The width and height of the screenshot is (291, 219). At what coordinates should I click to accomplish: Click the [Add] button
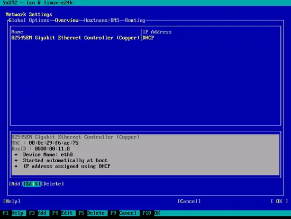pyautogui.click(x=16, y=183)
